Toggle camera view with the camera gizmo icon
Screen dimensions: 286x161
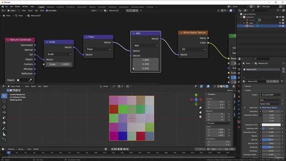point(200,117)
